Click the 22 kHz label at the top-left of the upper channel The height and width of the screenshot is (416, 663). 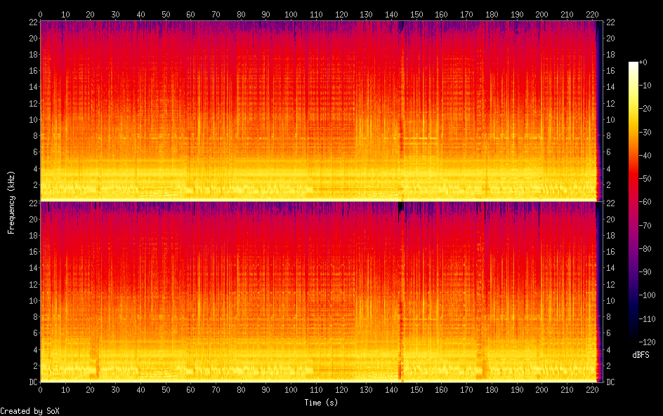pos(32,22)
